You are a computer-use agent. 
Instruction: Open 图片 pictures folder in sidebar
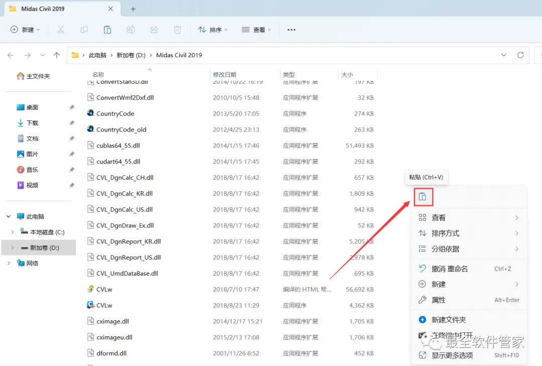[x=28, y=154]
